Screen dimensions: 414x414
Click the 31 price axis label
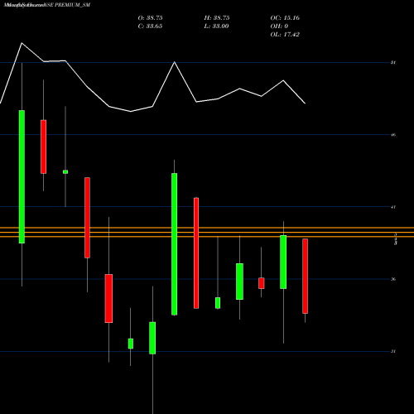point(393,351)
